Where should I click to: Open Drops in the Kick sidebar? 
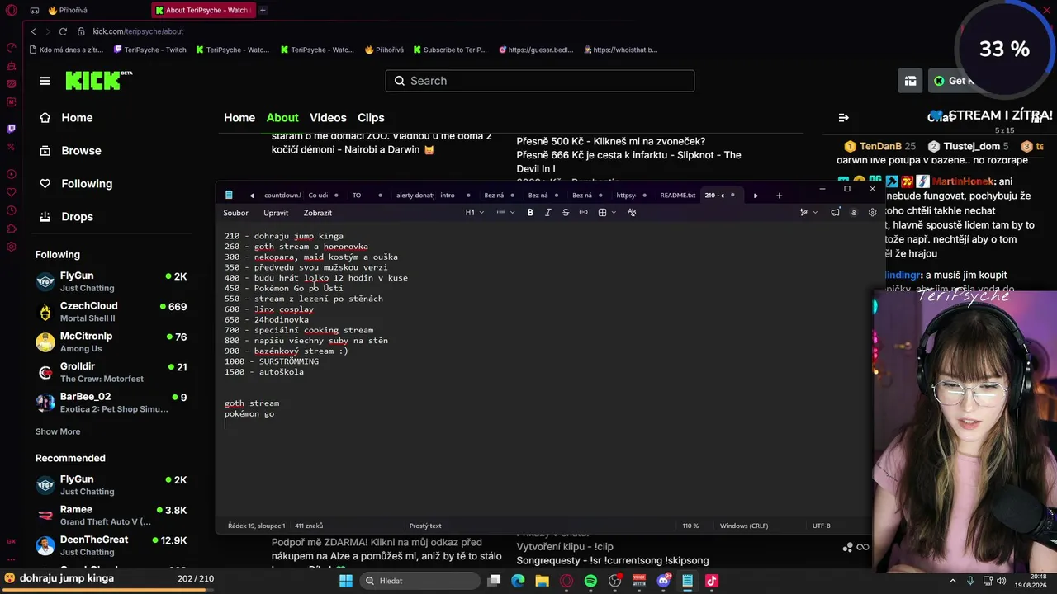coord(77,217)
